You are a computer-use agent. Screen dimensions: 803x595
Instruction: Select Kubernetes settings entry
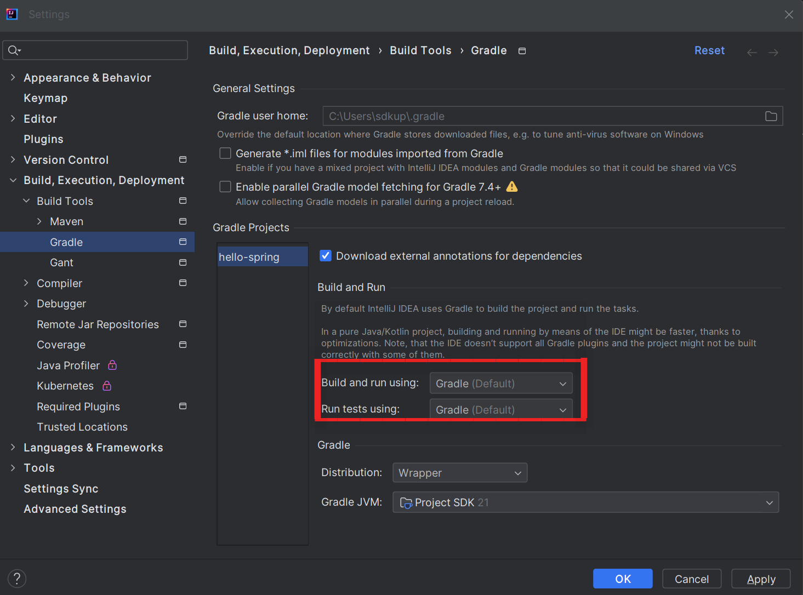(65, 386)
